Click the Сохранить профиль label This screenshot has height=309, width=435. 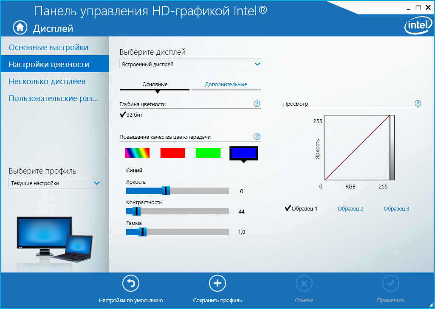[x=217, y=301]
